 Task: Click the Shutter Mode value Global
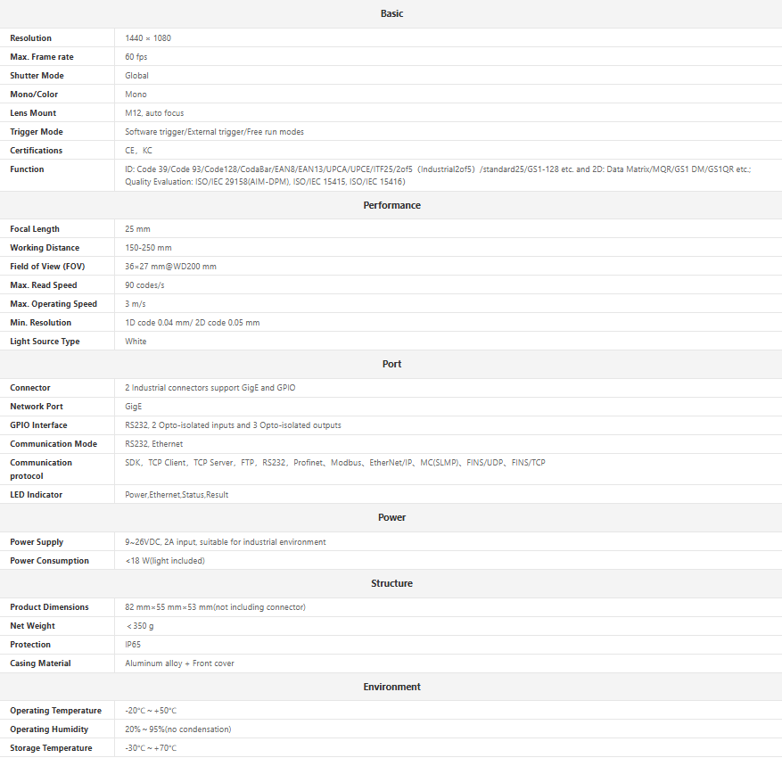pos(136,76)
